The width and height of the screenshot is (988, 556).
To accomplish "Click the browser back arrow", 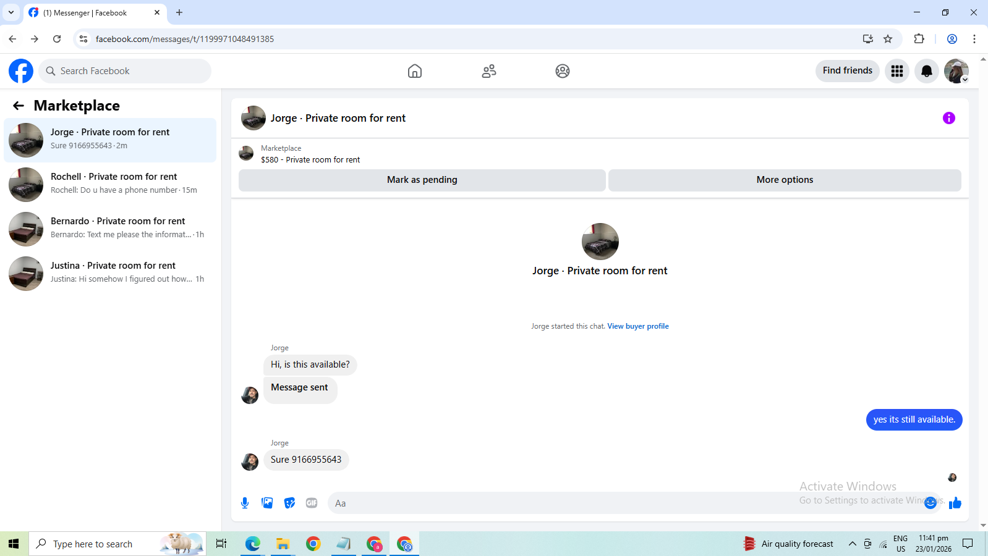I will coord(12,39).
